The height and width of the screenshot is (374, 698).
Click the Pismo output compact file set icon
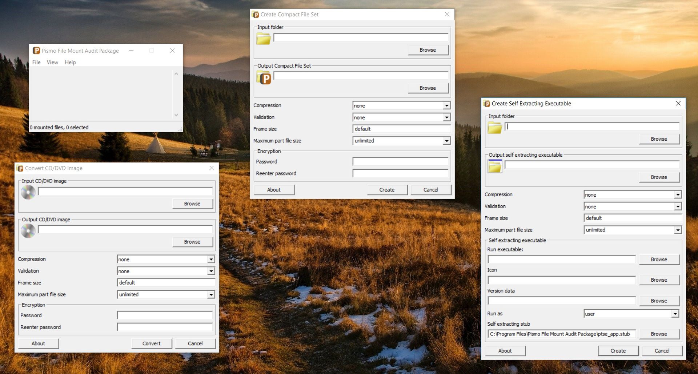[263, 77]
